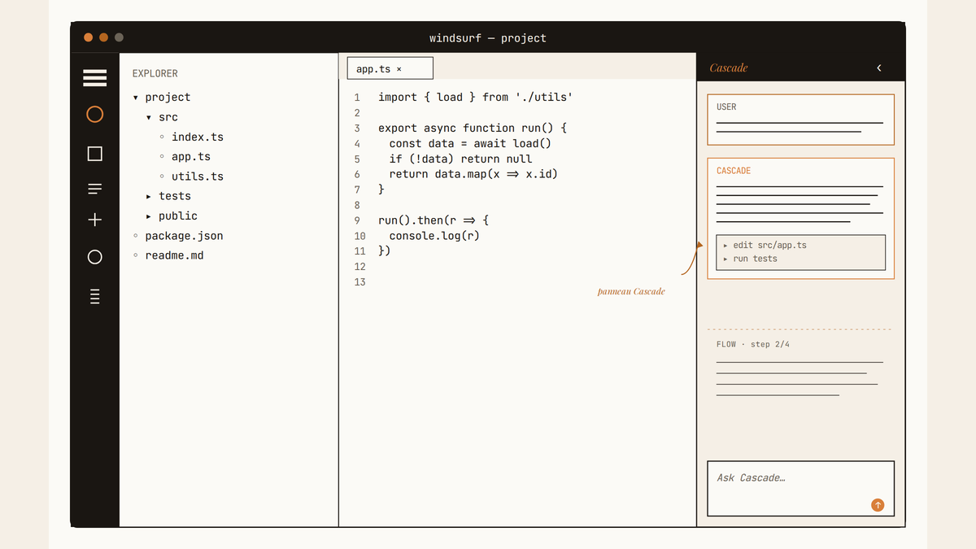This screenshot has width=976, height=549.
Task: Send message with orange arrow button
Action: point(878,505)
